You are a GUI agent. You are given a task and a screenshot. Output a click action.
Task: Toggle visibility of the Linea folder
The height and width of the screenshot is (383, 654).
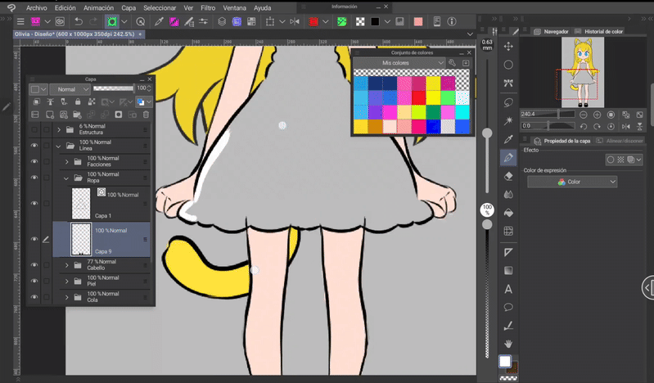tap(34, 146)
